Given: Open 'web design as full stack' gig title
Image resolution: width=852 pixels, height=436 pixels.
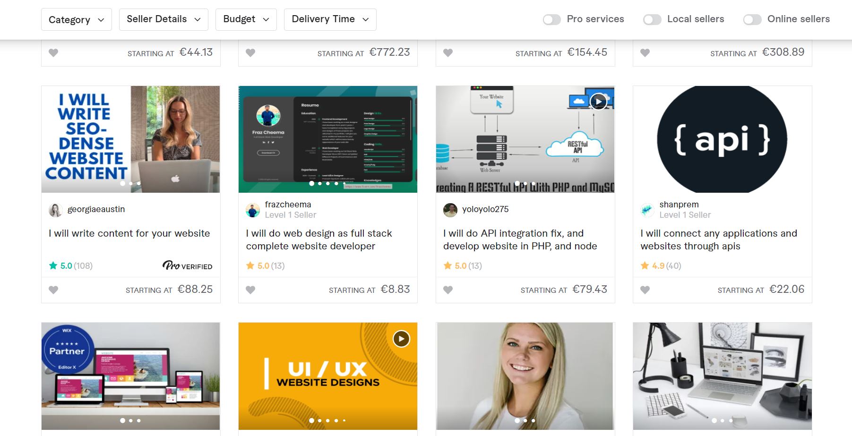Looking at the screenshot, I should click(x=319, y=239).
